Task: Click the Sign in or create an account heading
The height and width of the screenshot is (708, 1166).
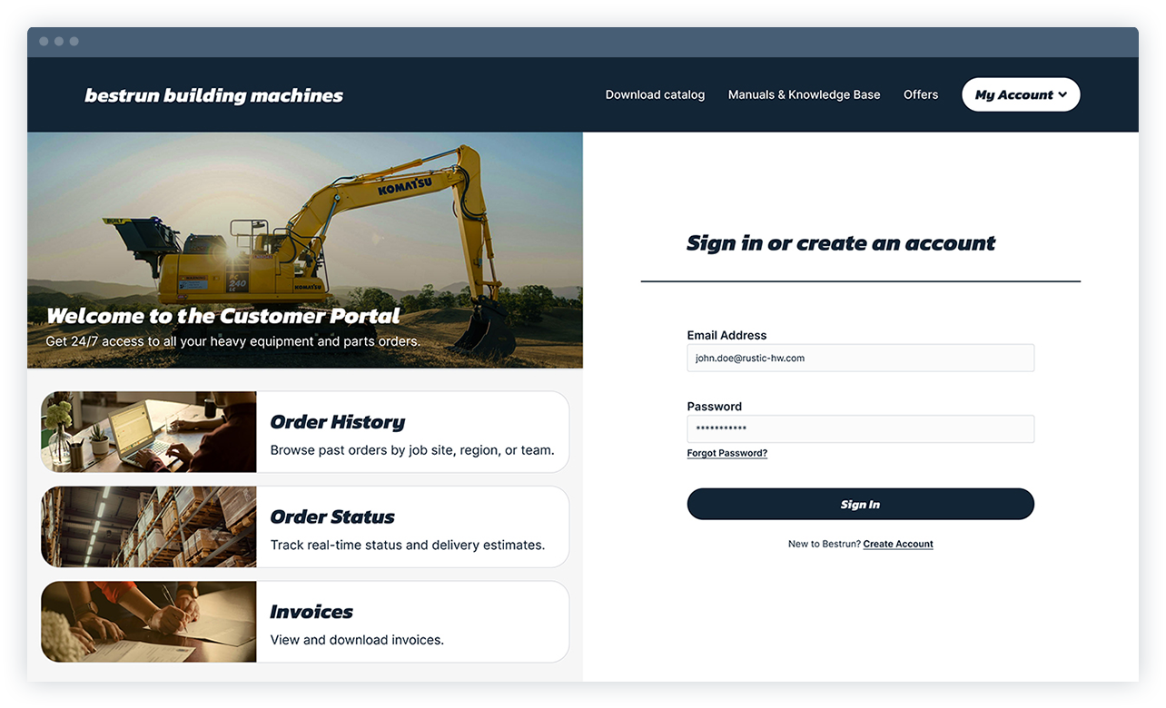Action: coord(840,243)
